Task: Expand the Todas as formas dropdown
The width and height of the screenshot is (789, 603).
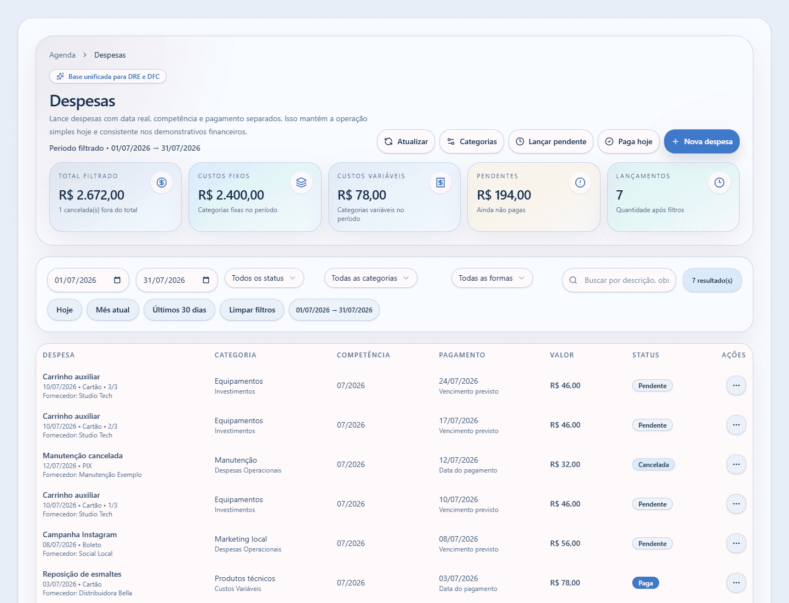Action: pyautogui.click(x=492, y=278)
